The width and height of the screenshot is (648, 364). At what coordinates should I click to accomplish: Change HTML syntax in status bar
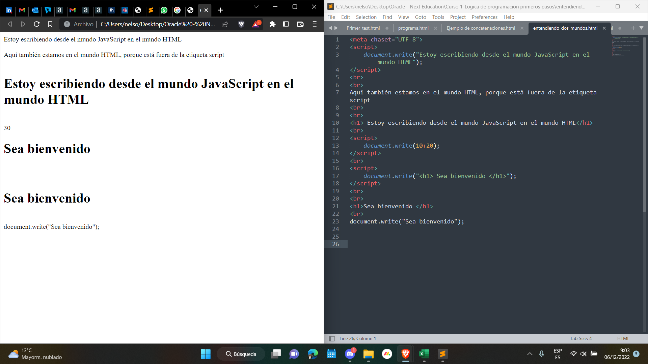tap(623, 338)
